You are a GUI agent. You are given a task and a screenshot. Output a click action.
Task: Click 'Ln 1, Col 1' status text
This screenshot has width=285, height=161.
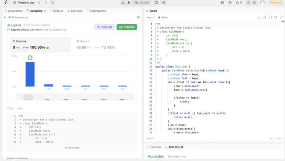276,138
